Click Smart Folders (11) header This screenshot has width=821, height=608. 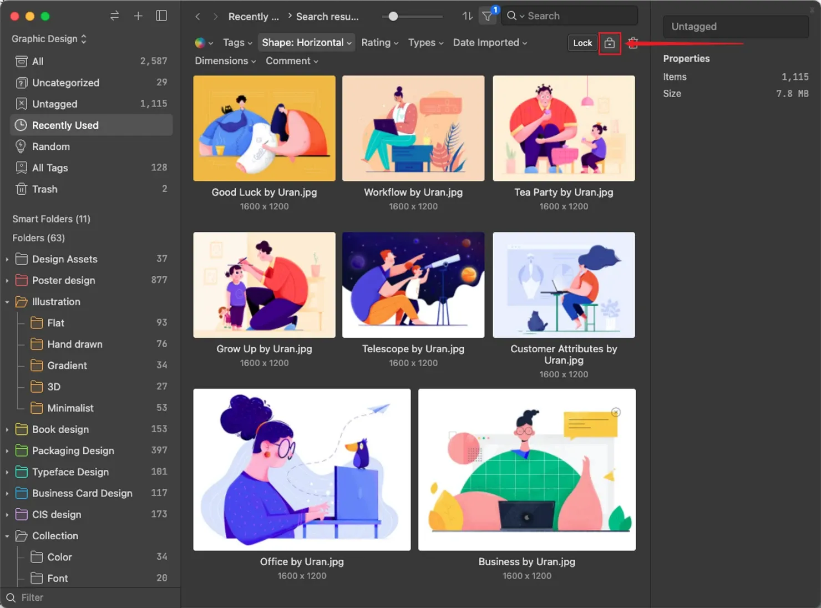point(52,219)
